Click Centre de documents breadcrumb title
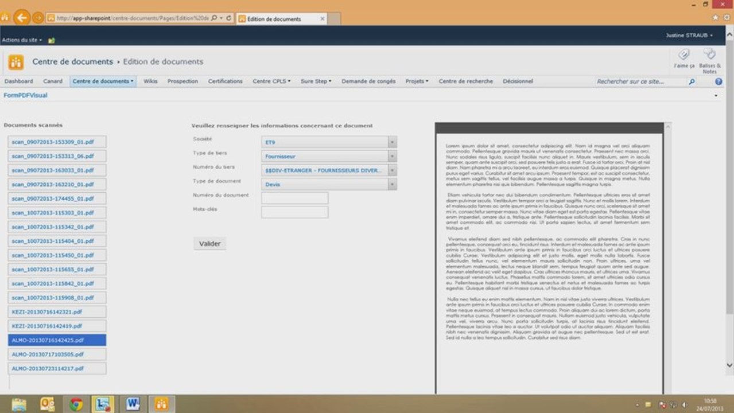Screen dimensions: 734x413 [x=72, y=62]
